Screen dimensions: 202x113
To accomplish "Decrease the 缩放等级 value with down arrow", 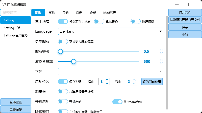I will [161, 53].
